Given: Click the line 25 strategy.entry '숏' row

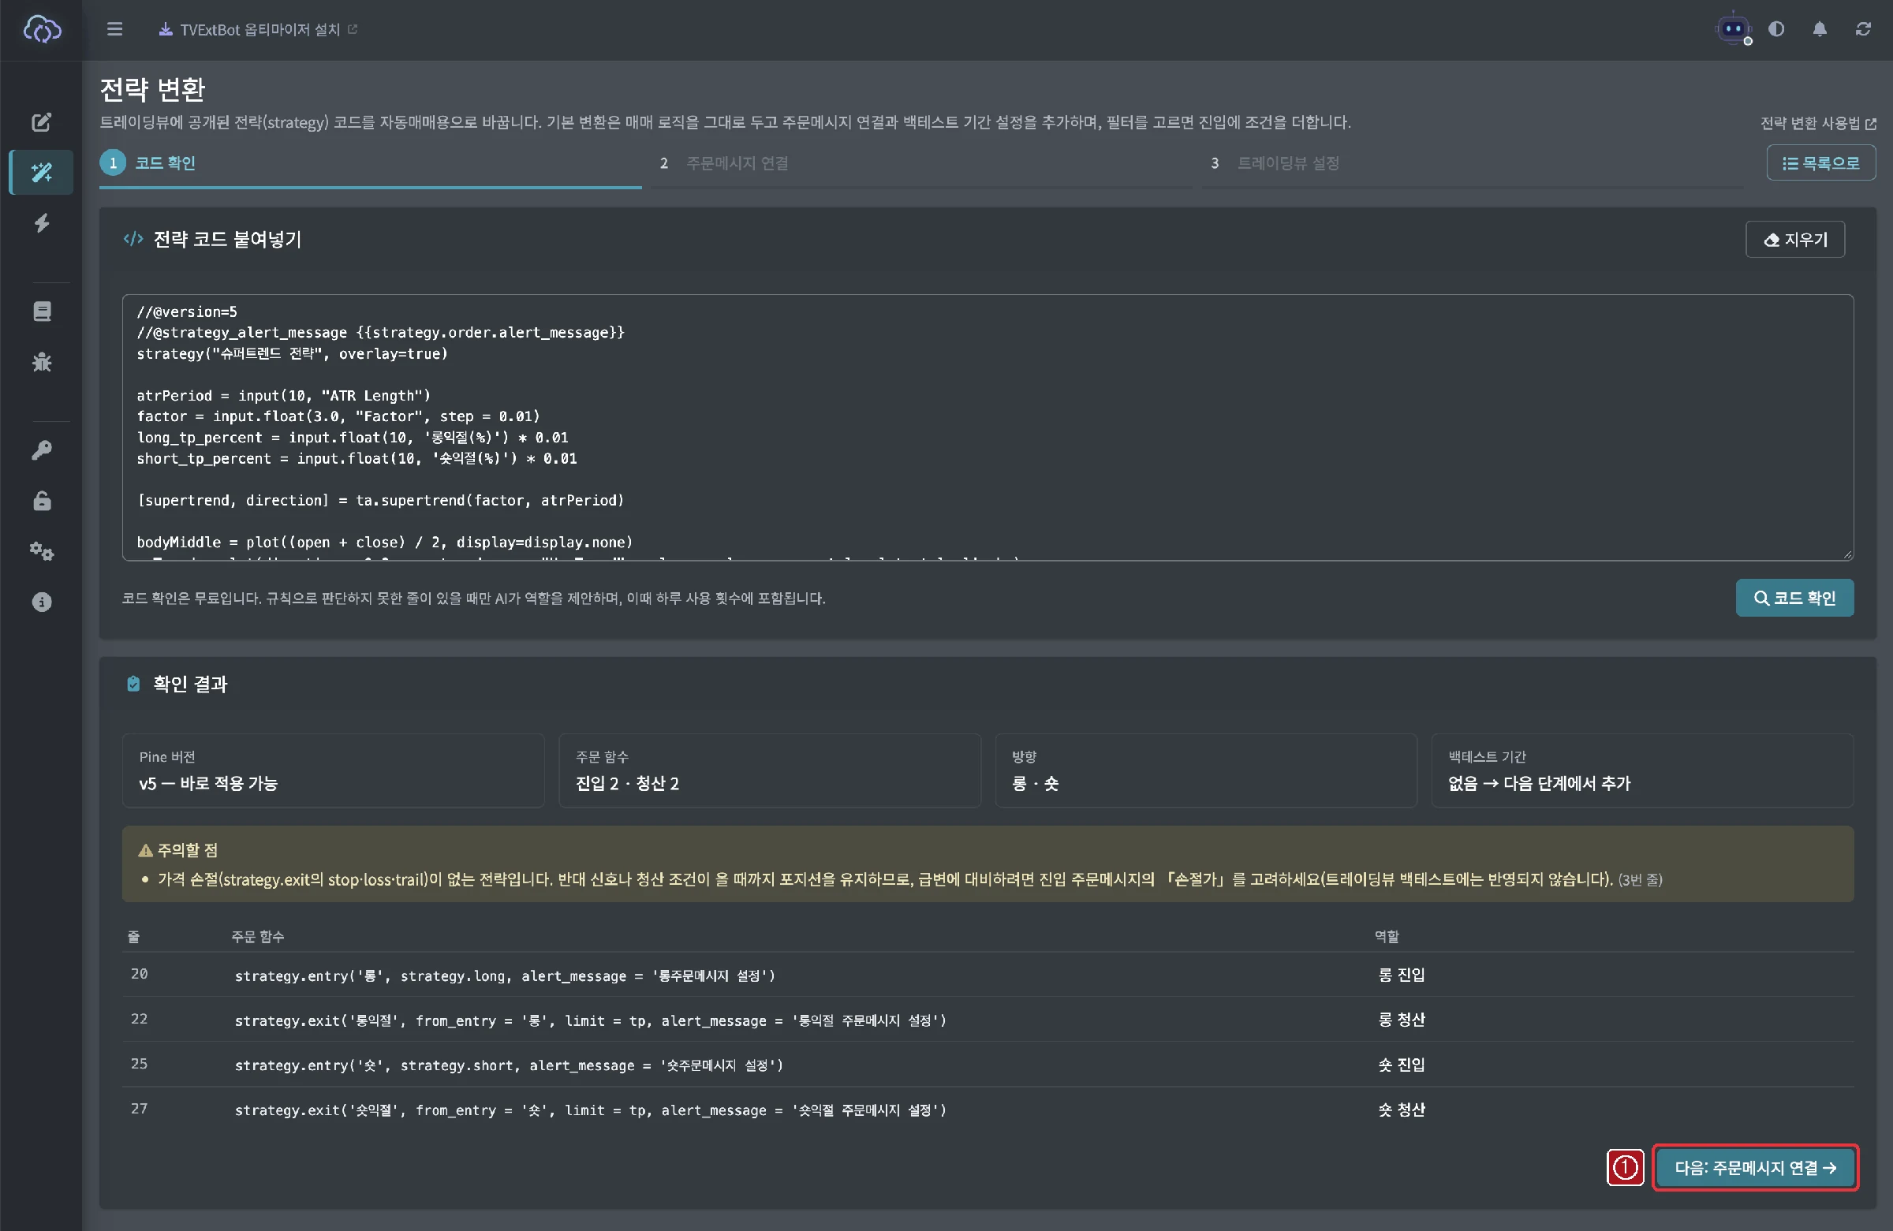Looking at the screenshot, I should pos(987,1065).
